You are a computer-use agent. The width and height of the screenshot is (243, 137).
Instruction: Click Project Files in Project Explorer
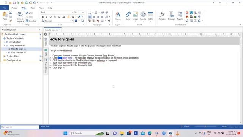click(x=13, y=56)
